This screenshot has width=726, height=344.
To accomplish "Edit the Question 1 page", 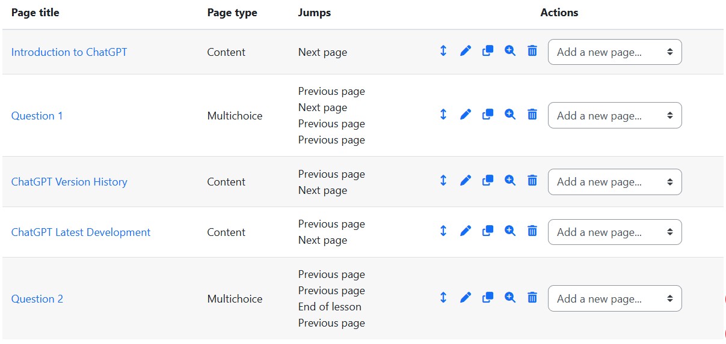I will (466, 115).
